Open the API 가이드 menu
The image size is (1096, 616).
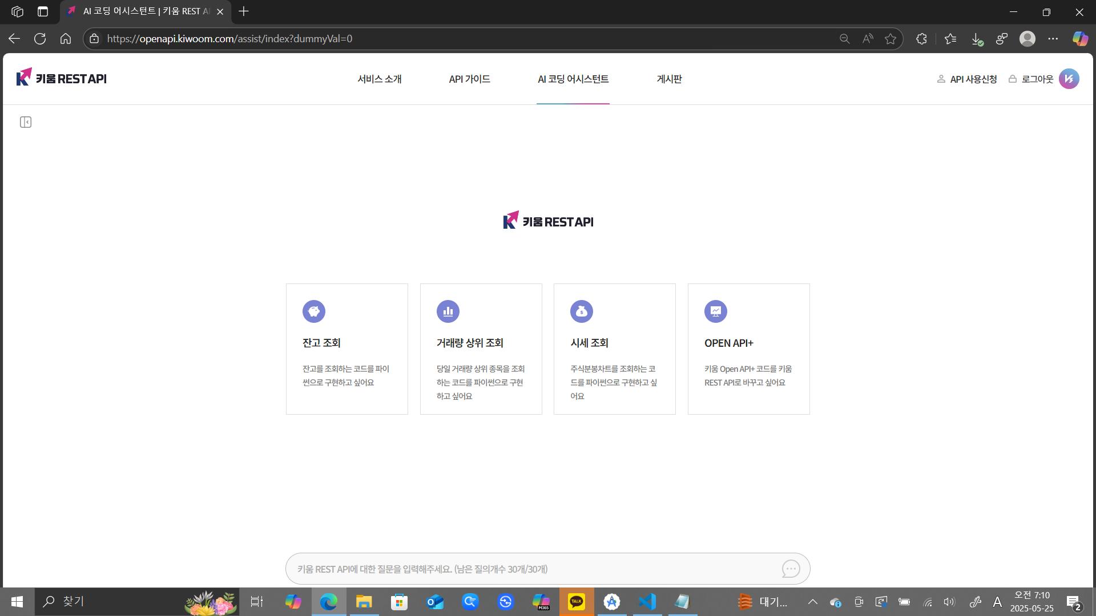click(x=470, y=79)
